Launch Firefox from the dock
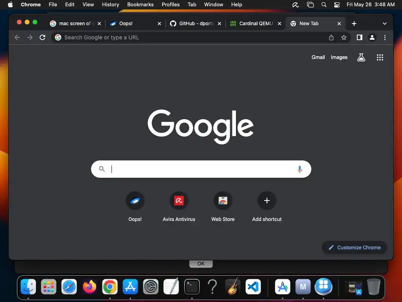 [x=90, y=287]
